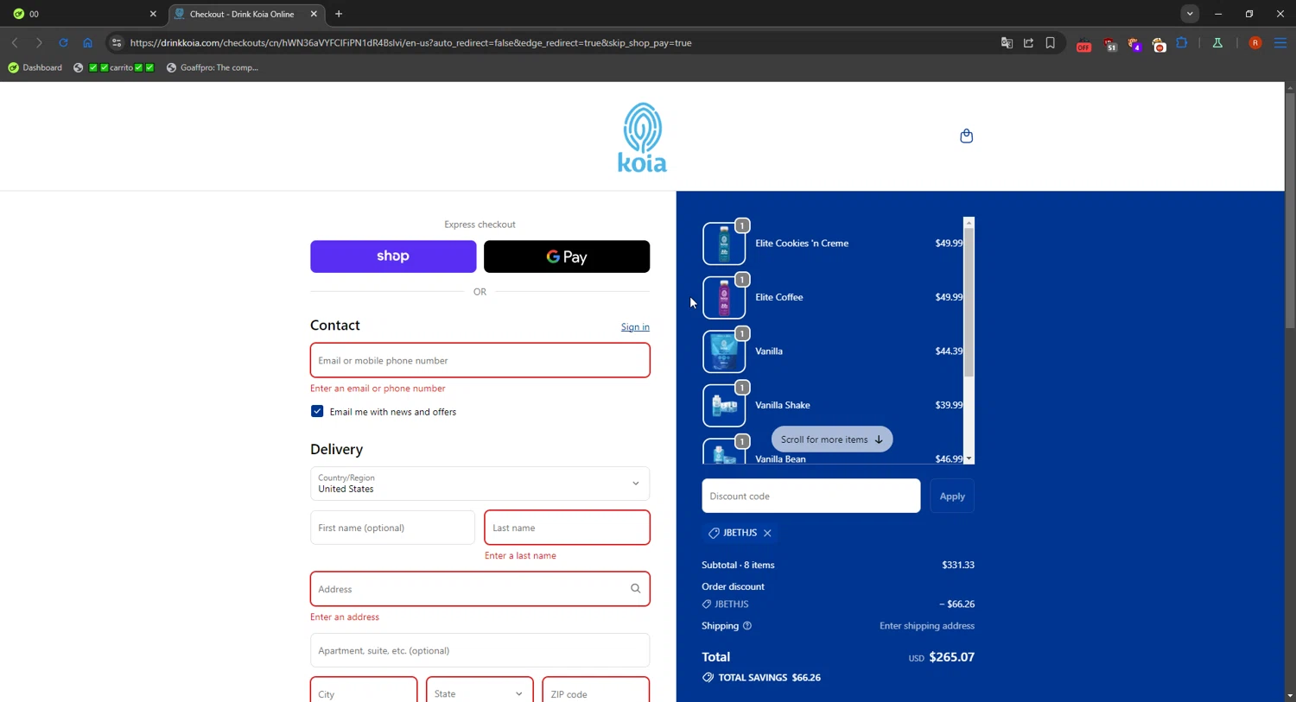This screenshot has width=1296, height=702.
Task: Click the Email or mobile phone field
Action: [480, 360]
